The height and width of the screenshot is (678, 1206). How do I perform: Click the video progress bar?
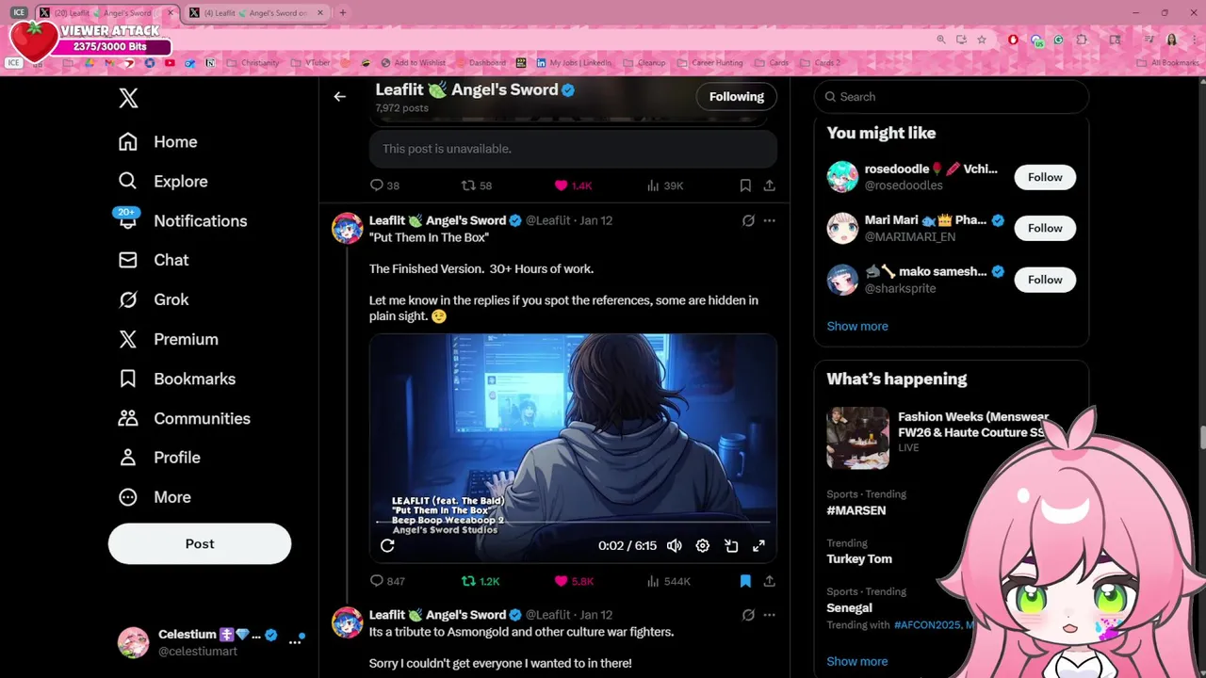pyautogui.click(x=573, y=522)
